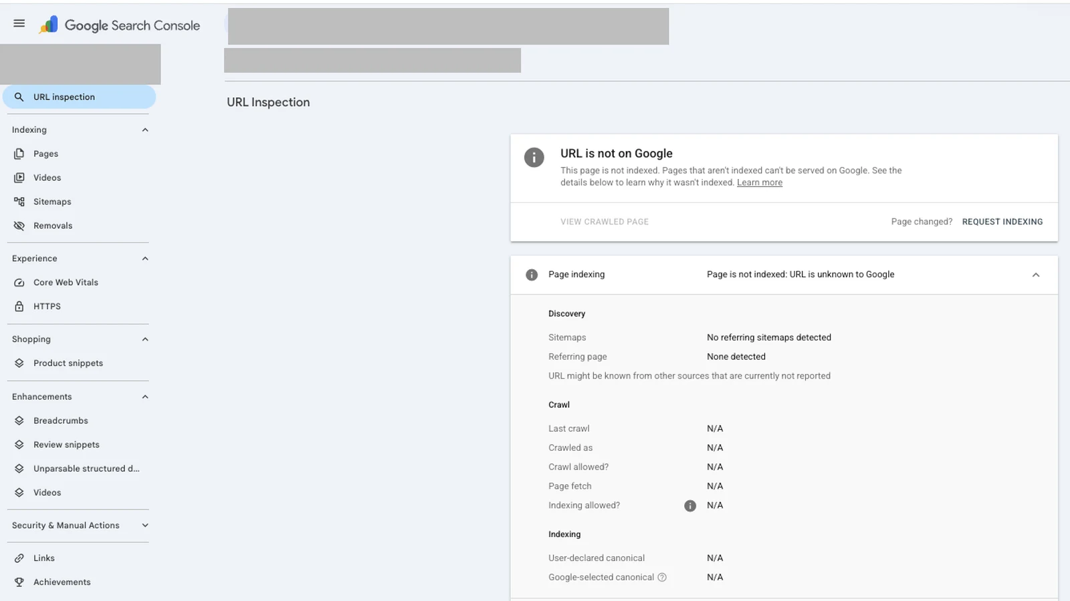
Task: Click help icon next to Google-selected canonical
Action: pyautogui.click(x=662, y=578)
